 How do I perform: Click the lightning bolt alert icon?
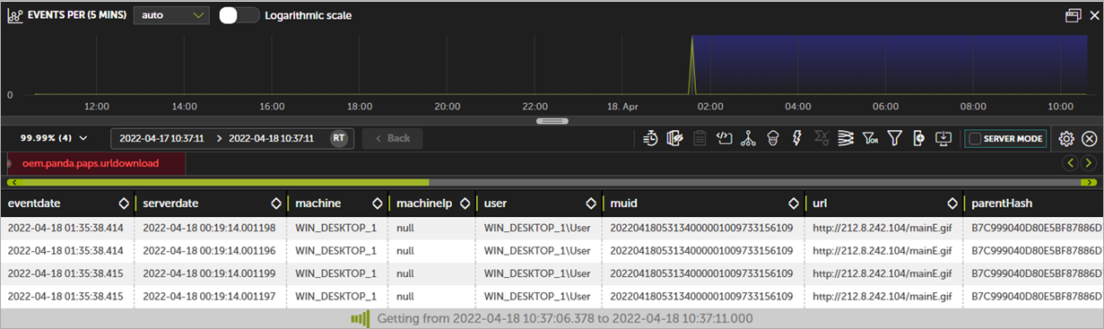(x=796, y=138)
